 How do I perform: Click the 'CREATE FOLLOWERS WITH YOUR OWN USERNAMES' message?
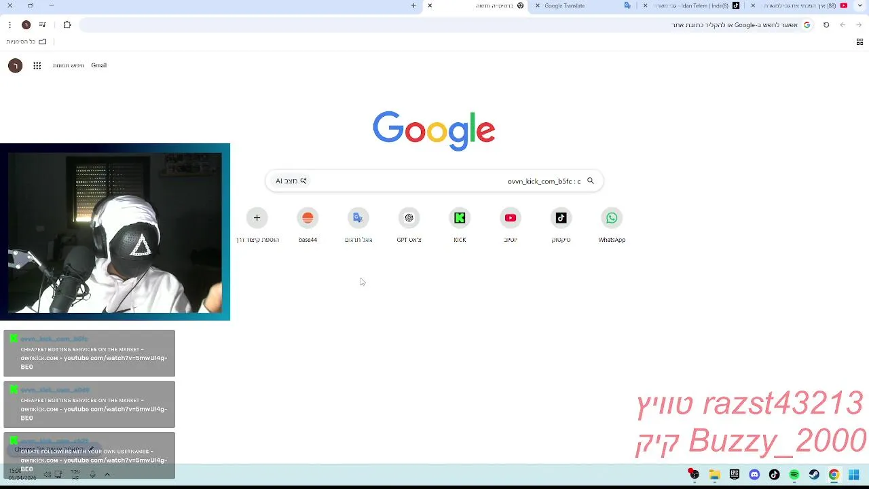tap(89, 456)
